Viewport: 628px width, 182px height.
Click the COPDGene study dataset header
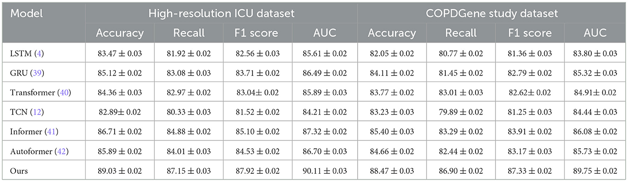pyautogui.click(x=492, y=13)
